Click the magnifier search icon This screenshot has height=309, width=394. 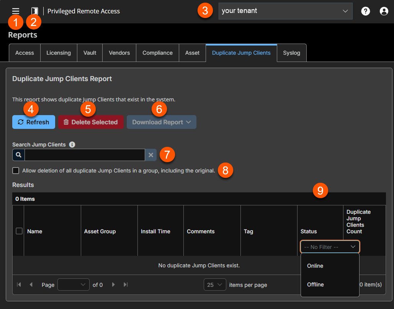click(19, 155)
